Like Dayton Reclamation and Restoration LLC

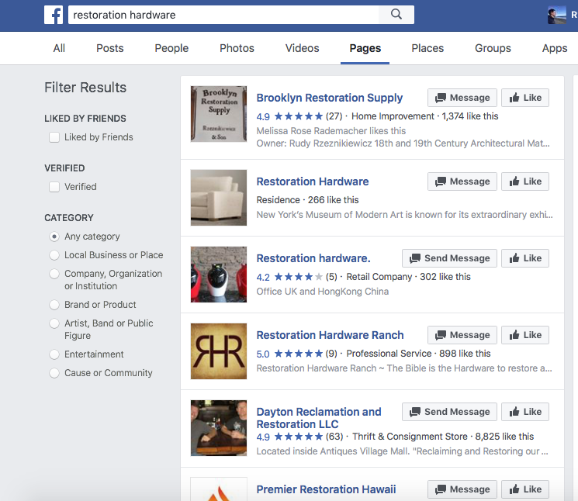click(525, 412)
